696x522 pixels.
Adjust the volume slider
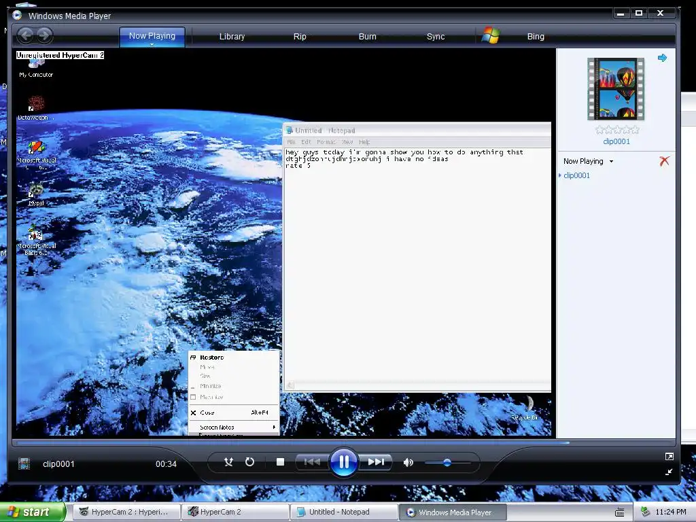447,462
